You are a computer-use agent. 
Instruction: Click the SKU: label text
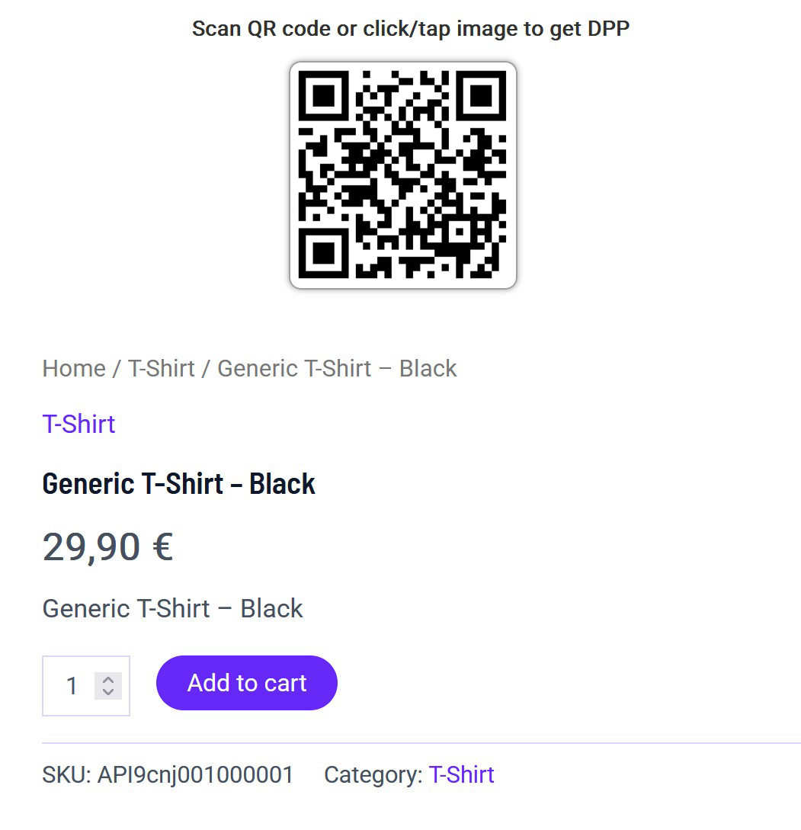pyautogui.click(x=67, y=774)
